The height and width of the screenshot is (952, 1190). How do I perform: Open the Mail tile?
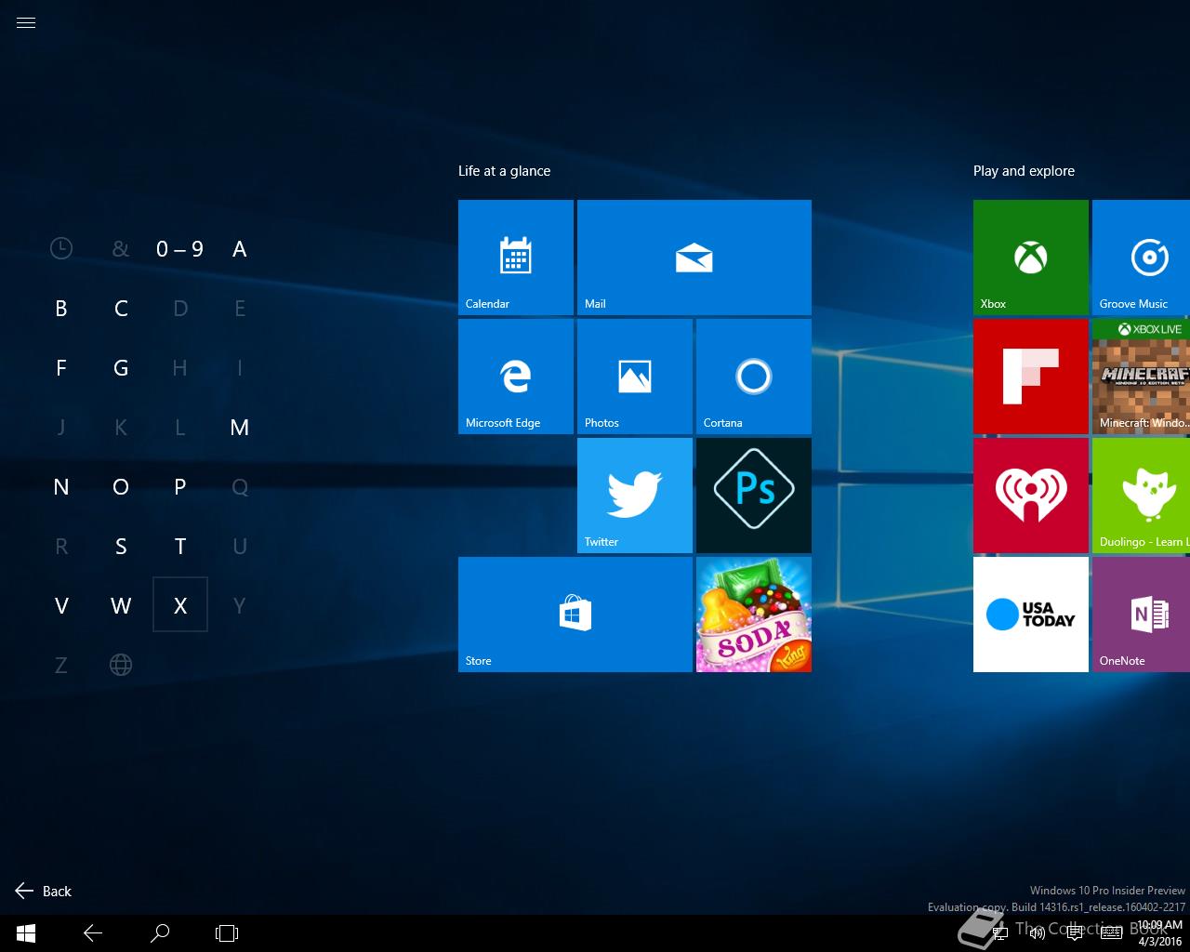click(x=694, y=258)
